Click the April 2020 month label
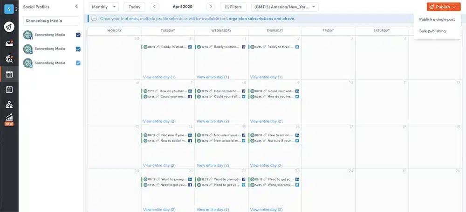The height and width of the screenshot is (212, 466). 183,7
